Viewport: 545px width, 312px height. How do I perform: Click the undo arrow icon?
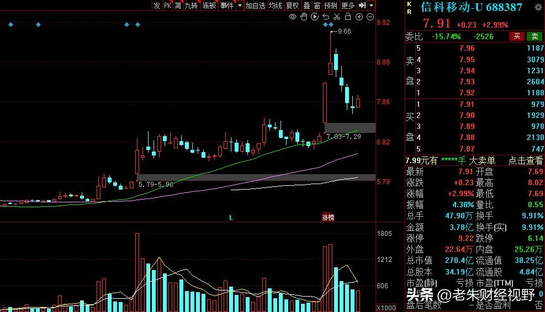(326, 17)
